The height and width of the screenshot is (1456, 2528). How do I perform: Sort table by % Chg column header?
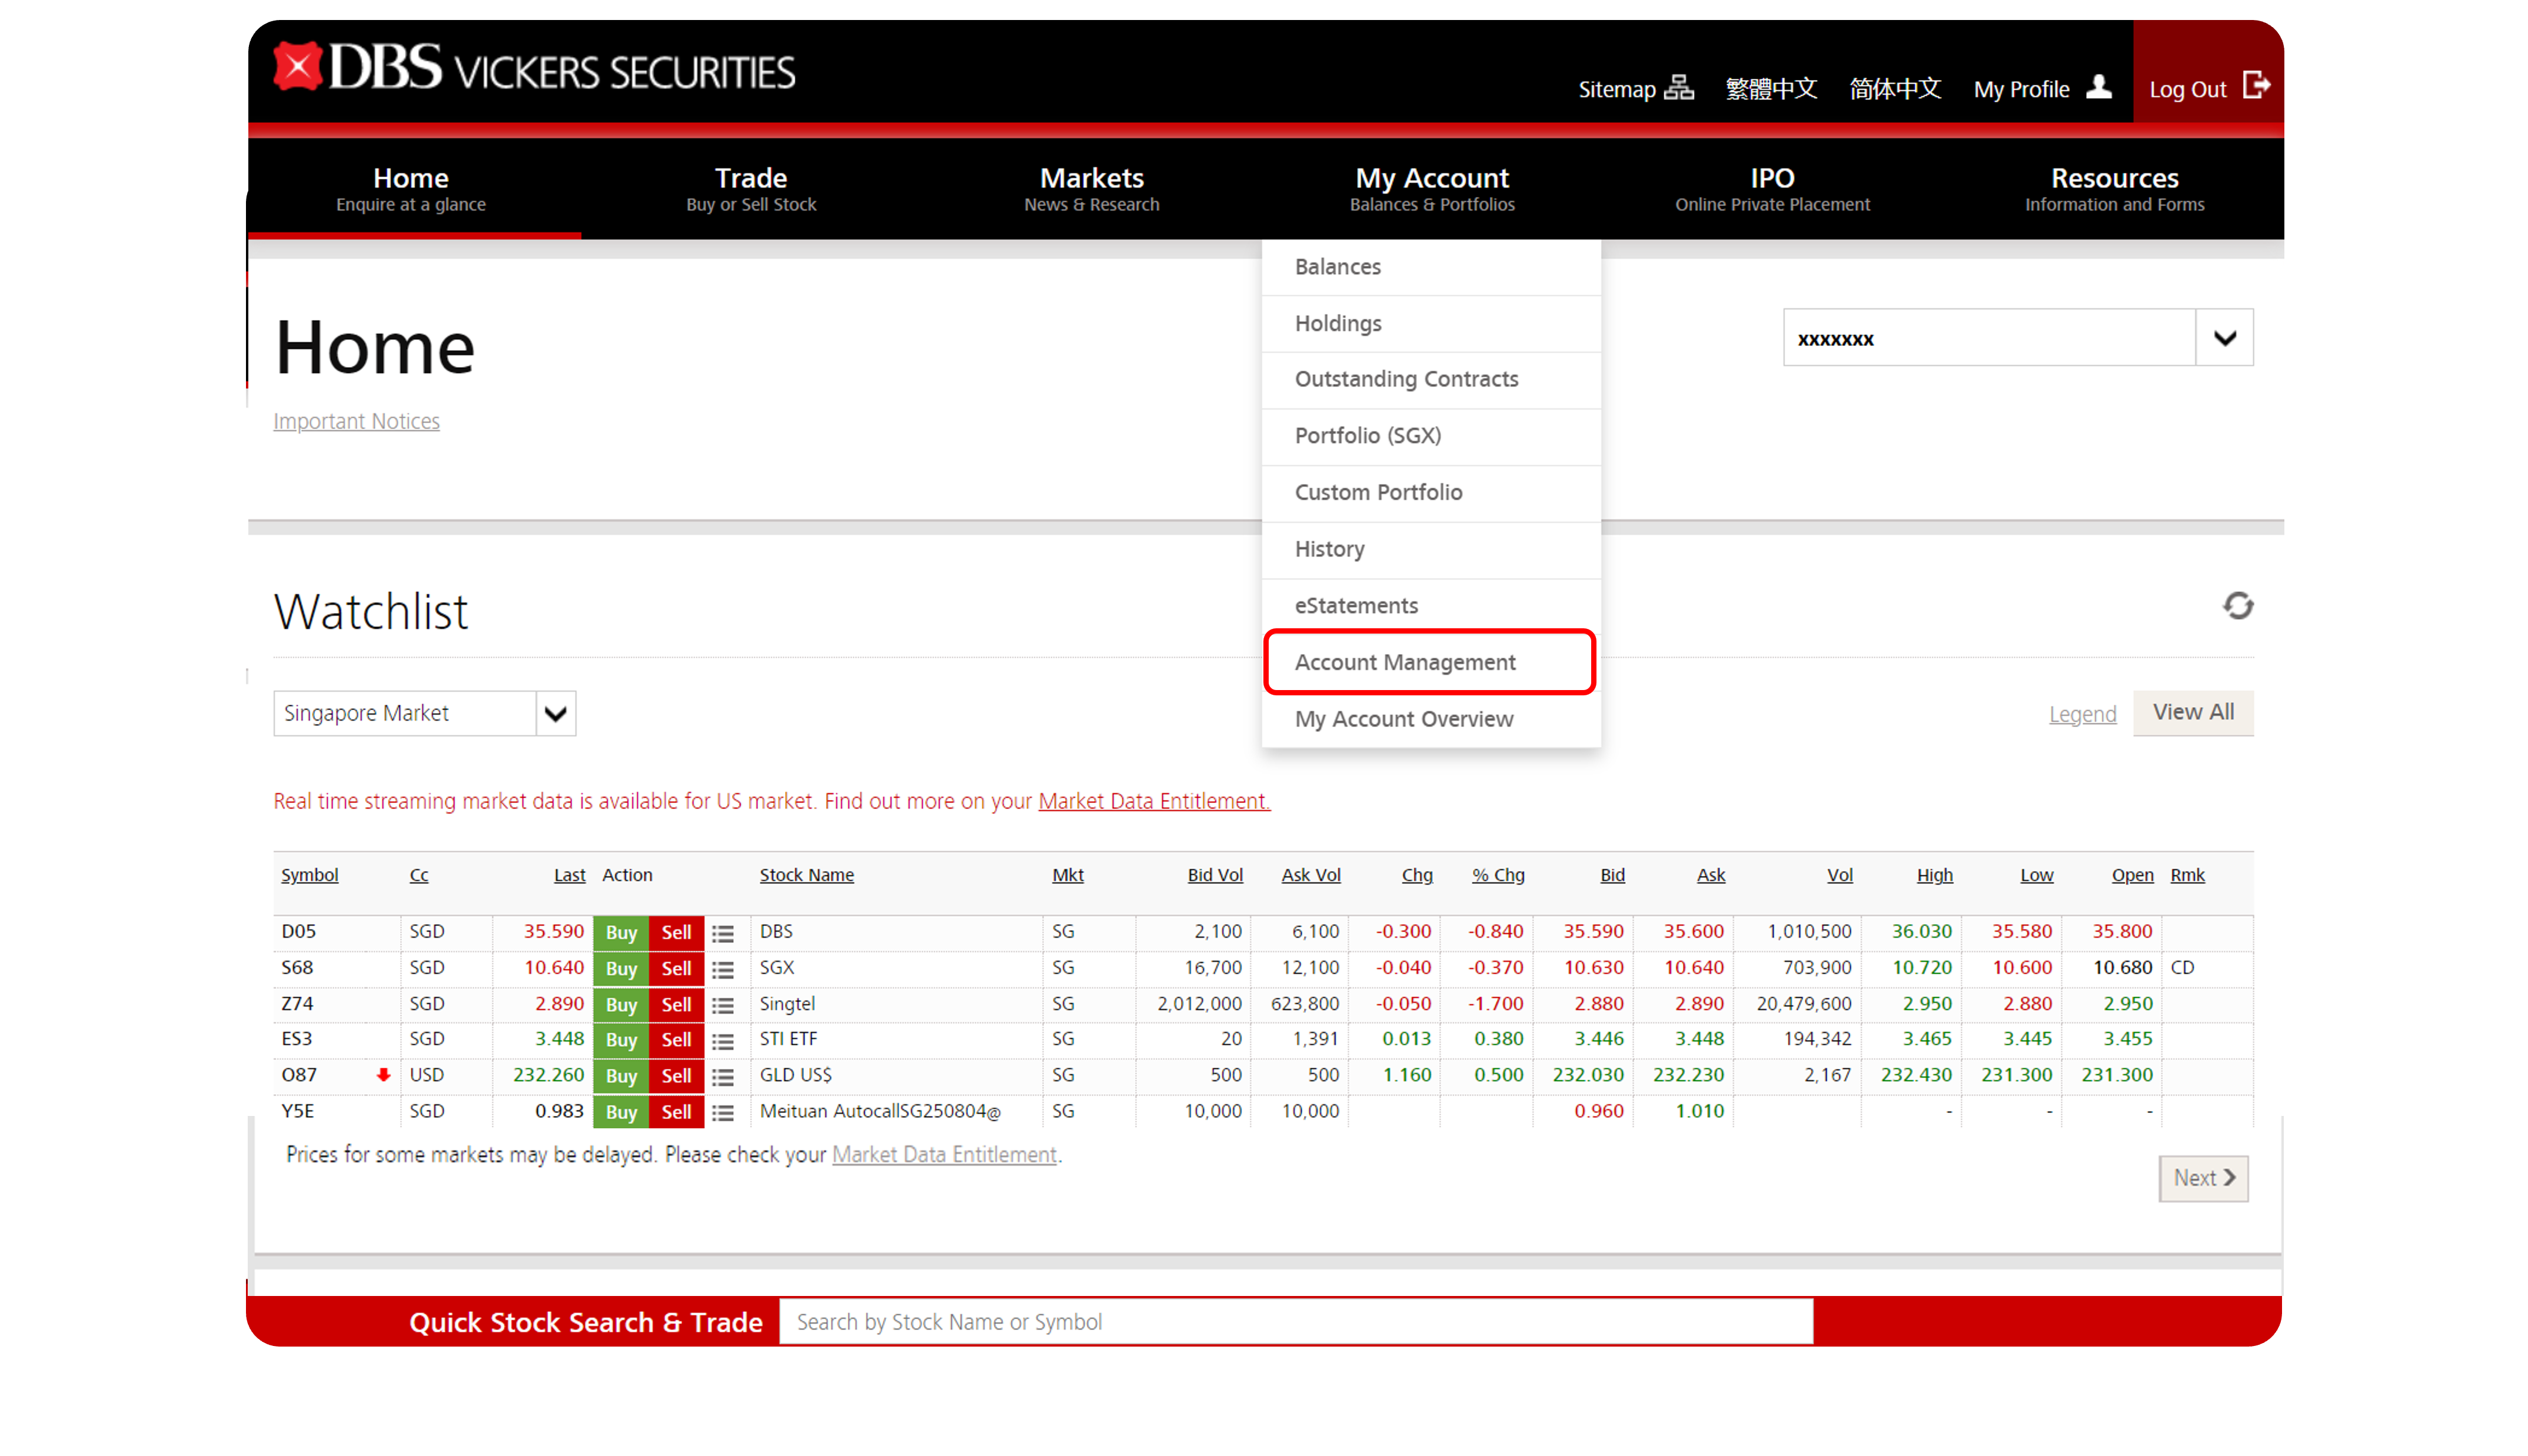click(1498, 875)
